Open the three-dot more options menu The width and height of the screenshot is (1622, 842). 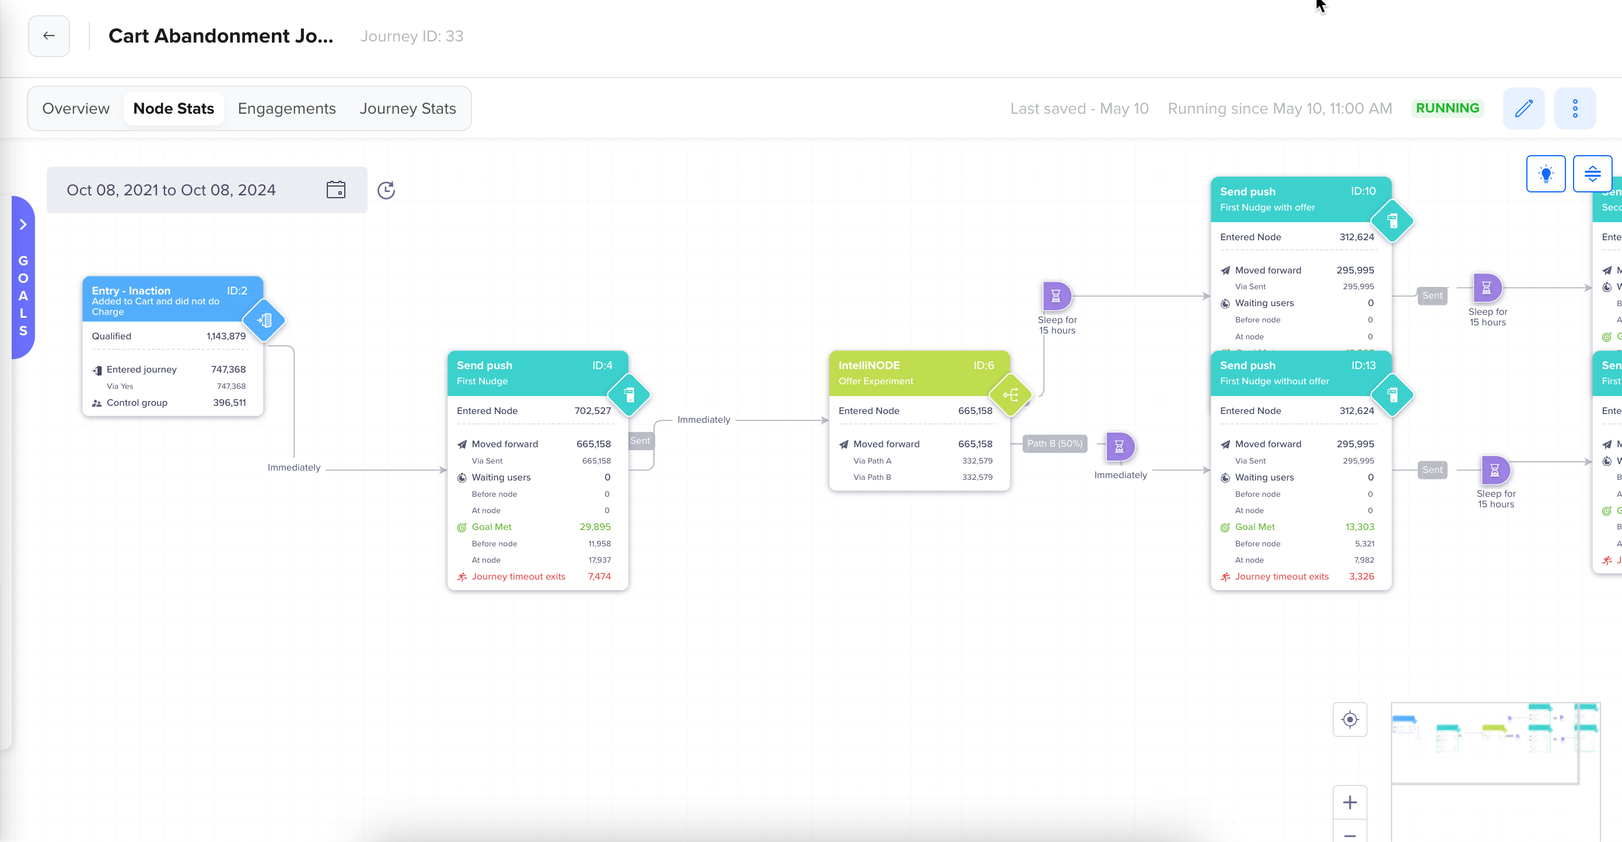point(1575,108)
